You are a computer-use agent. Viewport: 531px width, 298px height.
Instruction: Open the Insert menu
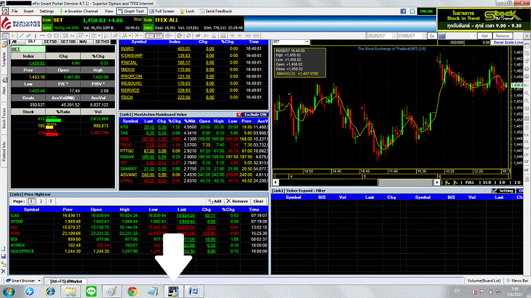[x=29, y=11]
